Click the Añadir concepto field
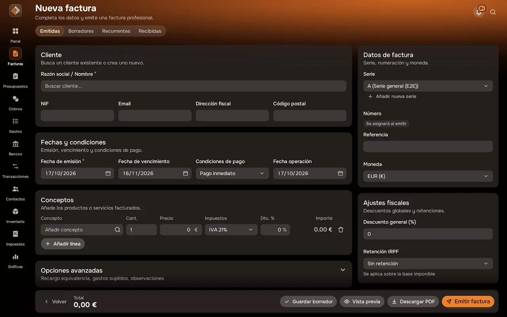507x317 pixels. [82, 230]
